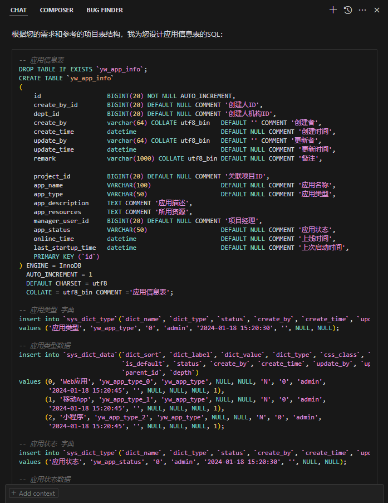The image size is (388, 503).
Task: Switch to the CHAT tab
Action: [x=18, y=10]
